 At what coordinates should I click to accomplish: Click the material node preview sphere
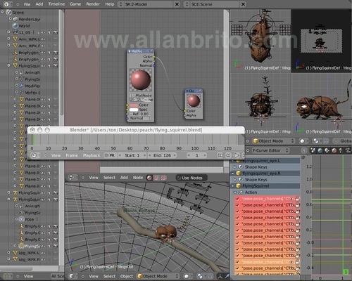(140, 80)
